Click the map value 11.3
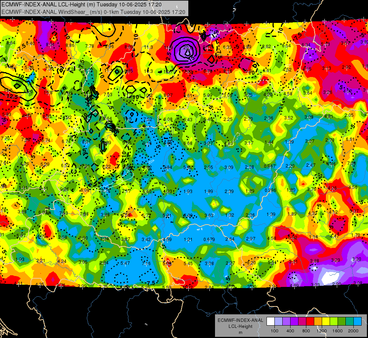The height and width of the screenshot is (338, 368). [x=148, y=47]
